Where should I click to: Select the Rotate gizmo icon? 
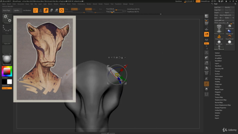coord(56,10)
